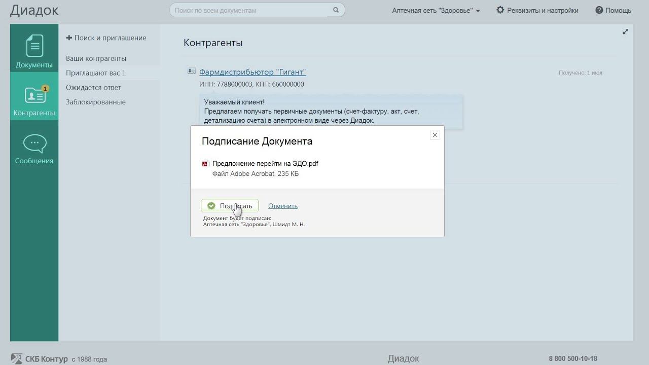649x365 pixels.
Task: Click the phone number 8 800 500-10-18
Action: [x=573, y=359]
